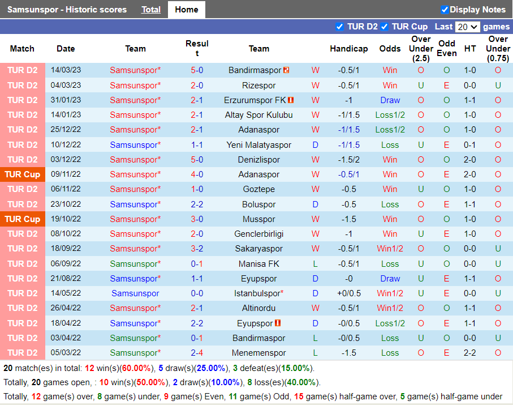Click the red card icon beside Bandirmaspor

pyautogui.click(x=286, y=70)
